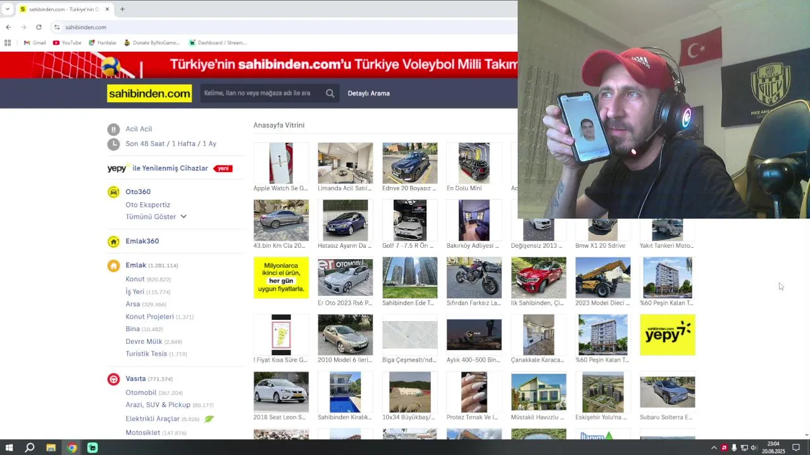
Task: Open a new browser tab
Action: click(122, 9)
